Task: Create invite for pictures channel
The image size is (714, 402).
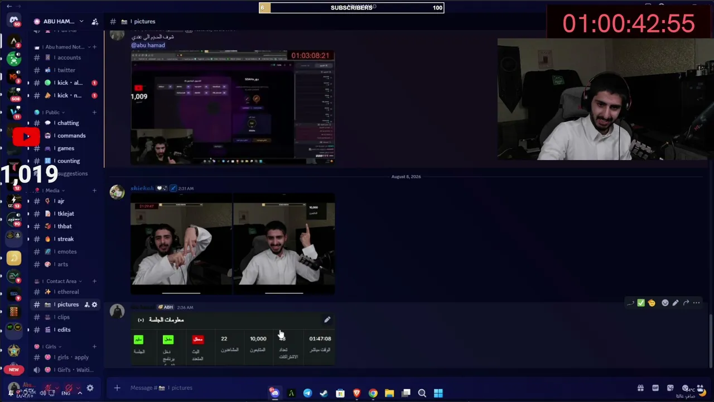Action: [86, 305]
